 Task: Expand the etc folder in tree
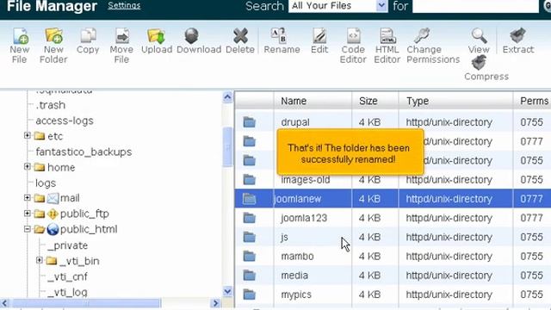(x=27, y=135)
